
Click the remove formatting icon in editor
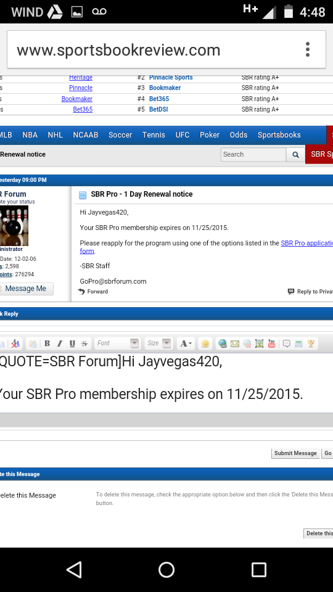tap(15, 343)
